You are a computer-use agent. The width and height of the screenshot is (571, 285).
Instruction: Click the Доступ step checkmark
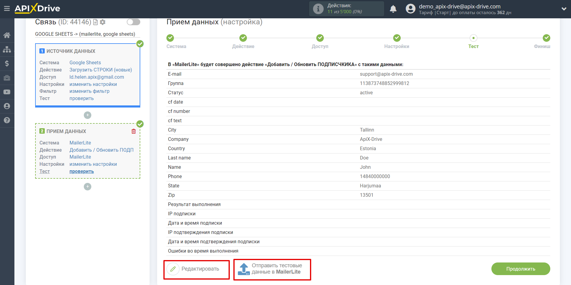coord(320,38)
